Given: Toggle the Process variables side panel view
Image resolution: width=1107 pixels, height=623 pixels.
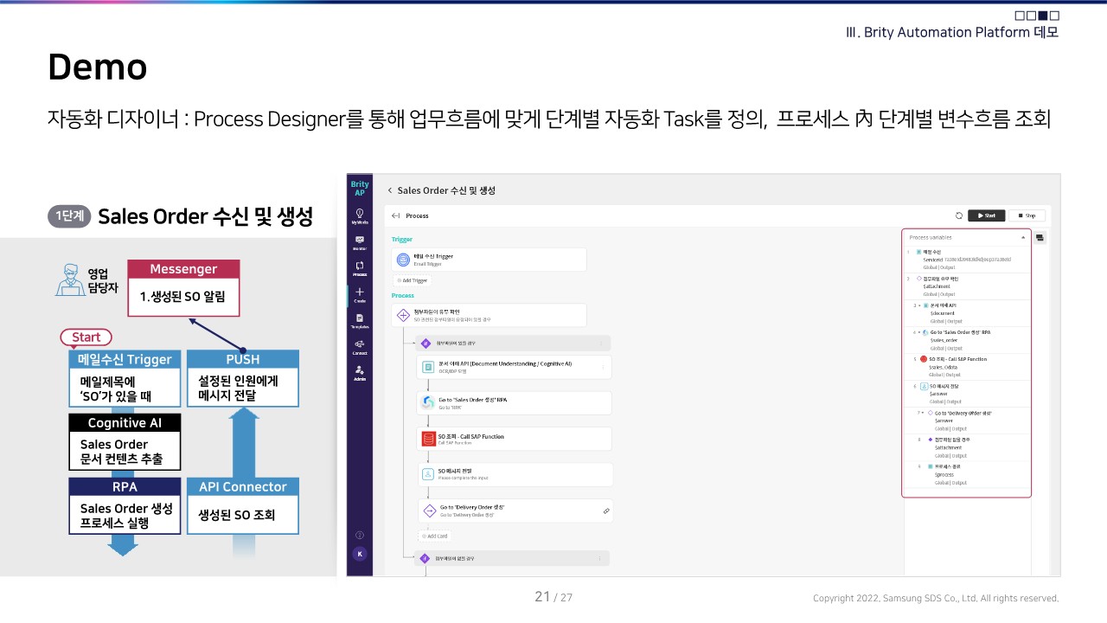Looking at the screenshot, I should pos(1040,238).
